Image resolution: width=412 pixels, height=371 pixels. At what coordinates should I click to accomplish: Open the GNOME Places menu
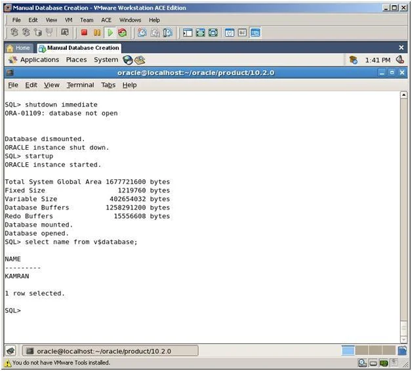(76, 60)
